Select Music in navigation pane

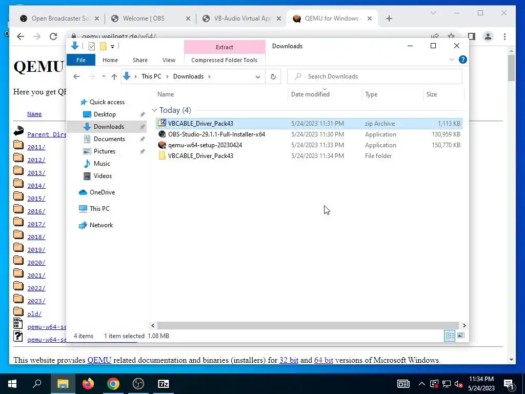102,163
